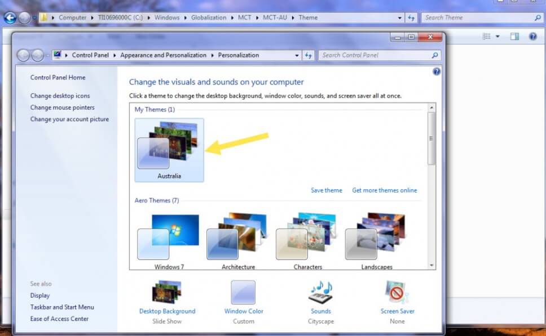Click Control Panel breadcrumb segment
Image resolution: width=546 pixels, height=336 pixels.
tap(90, 55)
